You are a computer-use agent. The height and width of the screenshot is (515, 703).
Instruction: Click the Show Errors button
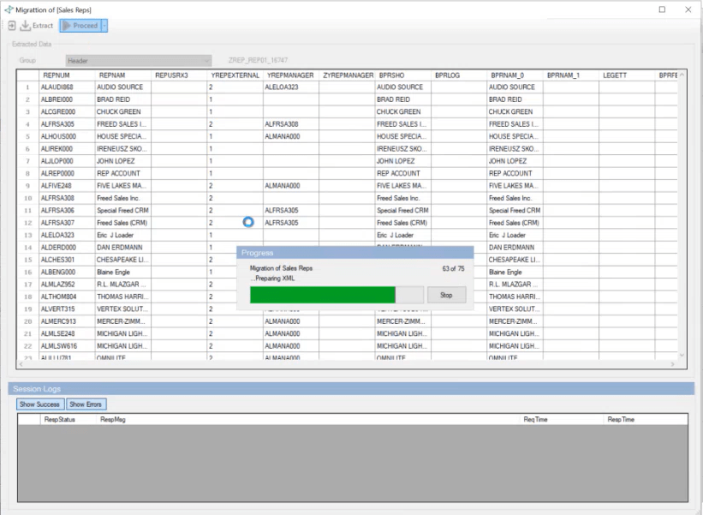click(86, 404)
